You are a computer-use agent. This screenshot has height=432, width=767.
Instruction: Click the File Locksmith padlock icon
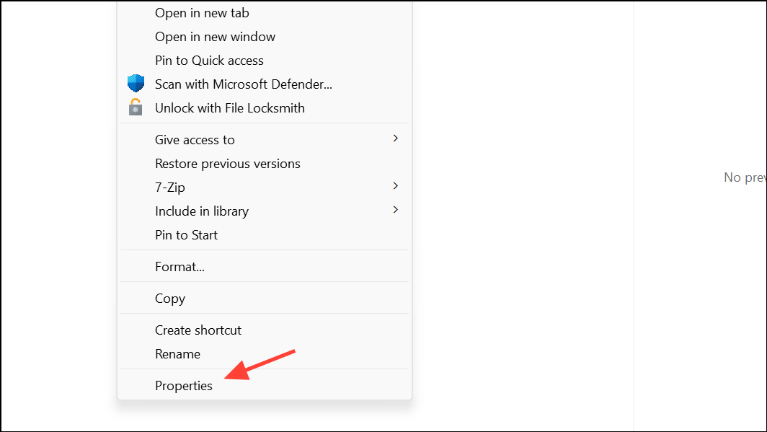[x=136, y=107]
